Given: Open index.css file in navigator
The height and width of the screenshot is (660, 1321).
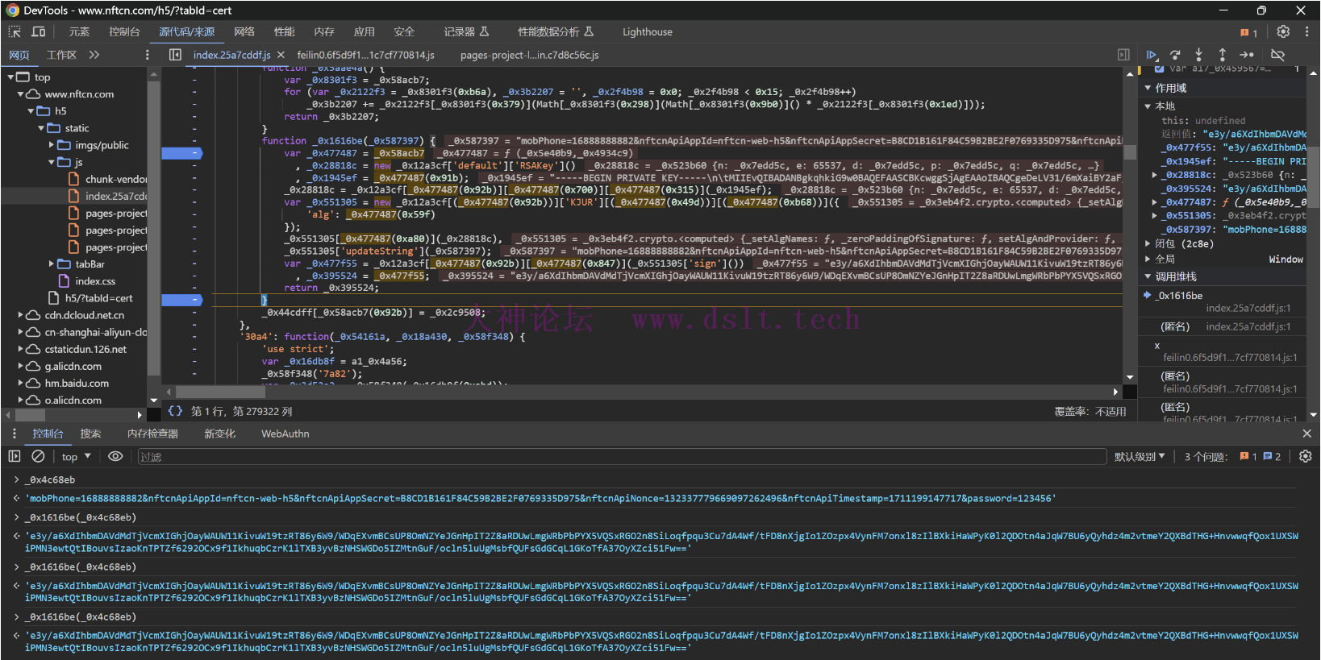Looking at the screenshot, I should (95, 281).
